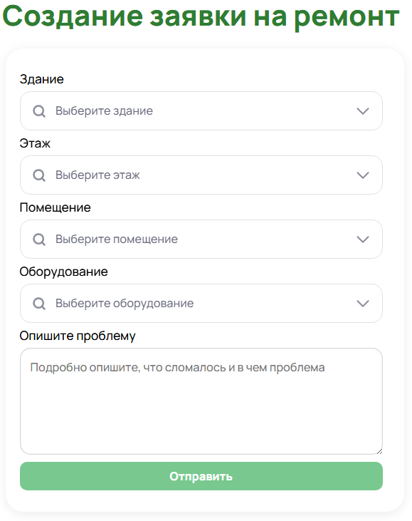412x521 pixels.
Task: Click the magnifier icon in the Этаж field
Action: 39,175
